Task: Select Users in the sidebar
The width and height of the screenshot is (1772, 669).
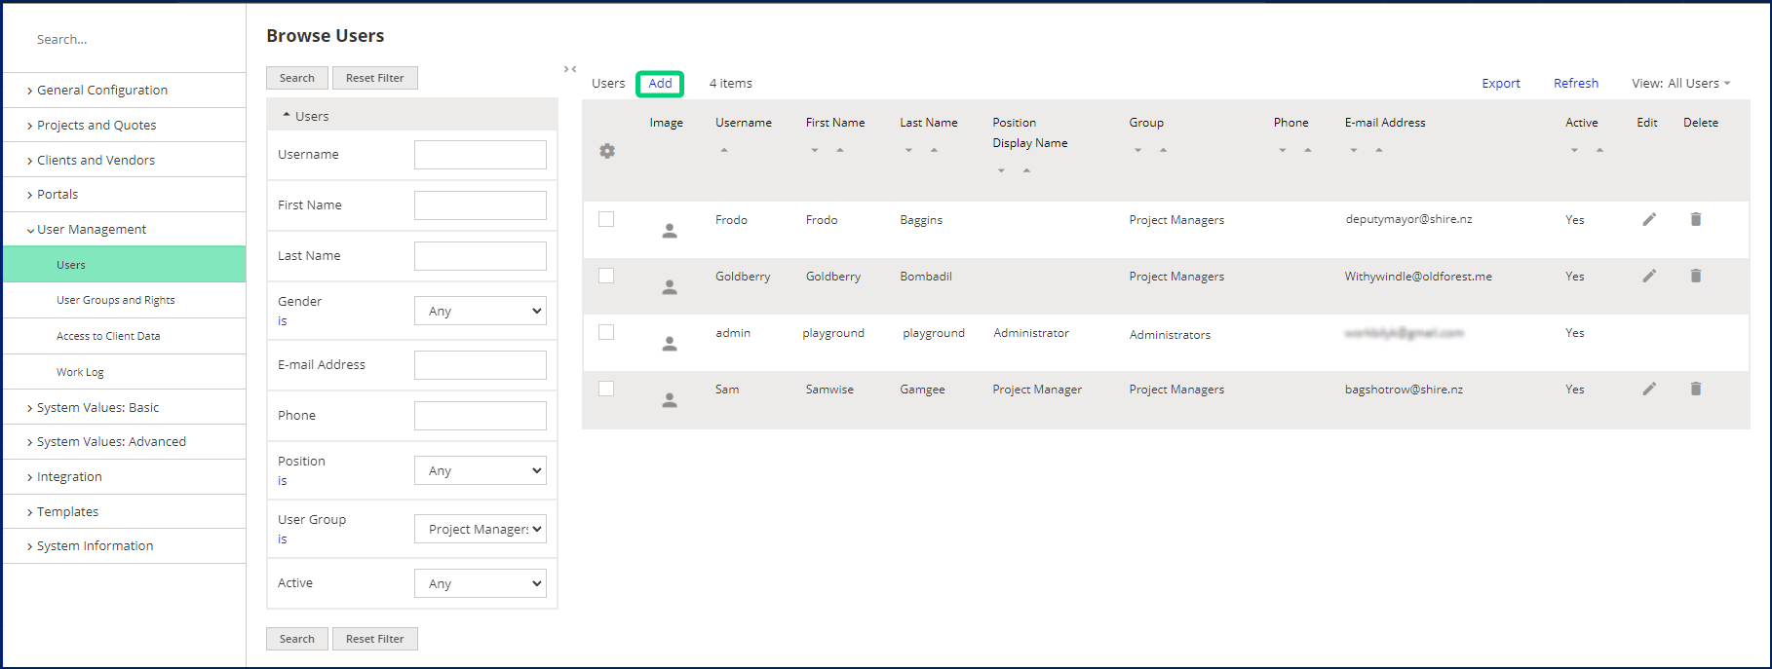Action: click(x=124, y=265)
